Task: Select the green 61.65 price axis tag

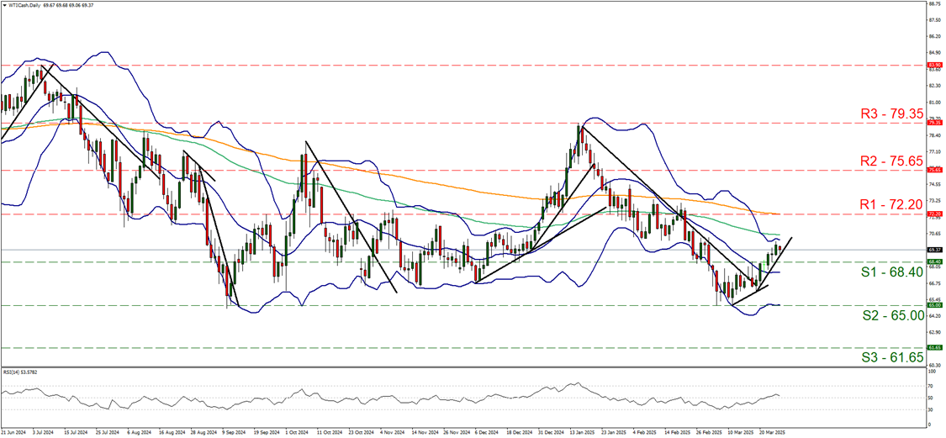Action: pyautogui.click(x=933, y=347)
